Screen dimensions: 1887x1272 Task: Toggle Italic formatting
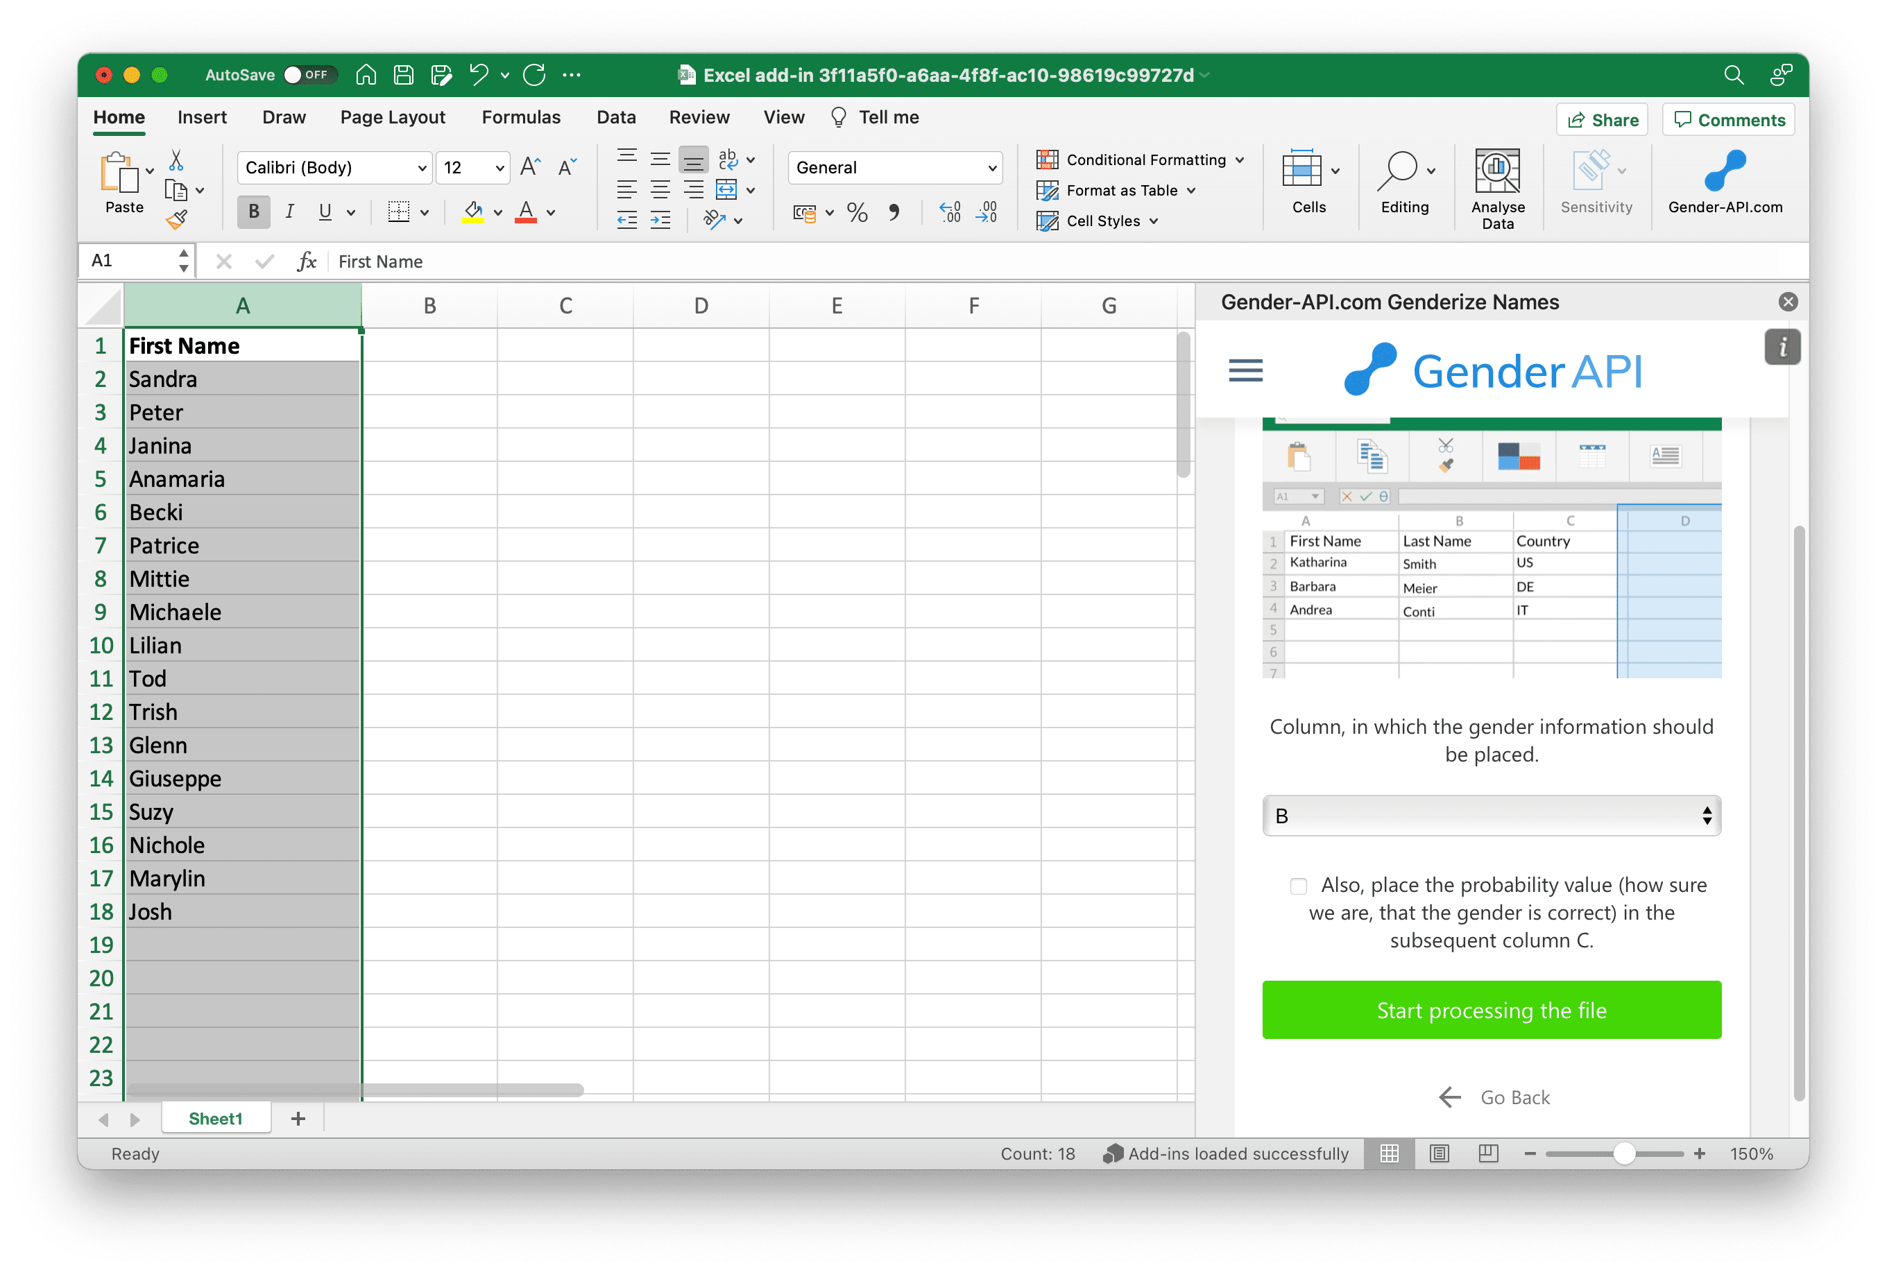(289, 212)
